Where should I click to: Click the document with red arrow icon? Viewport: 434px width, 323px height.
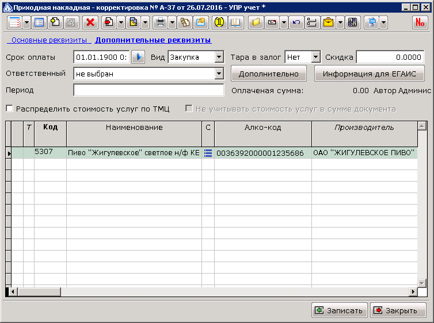pos(109,22)
